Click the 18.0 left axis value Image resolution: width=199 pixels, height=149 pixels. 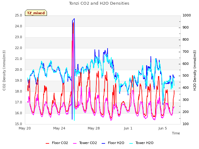[x=19, y=92]
